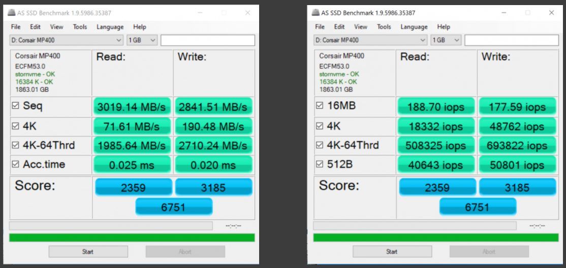Open View menu in right window
The image size is (566, 268).
click(361, 27)
